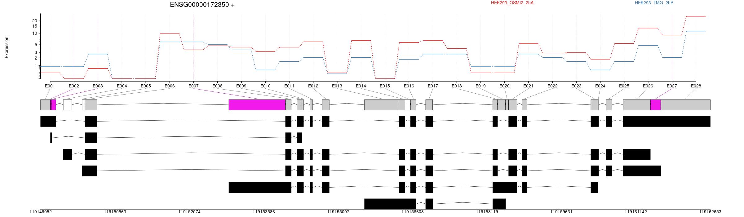Click genomic coordinate 119159631

click(561, 212)
